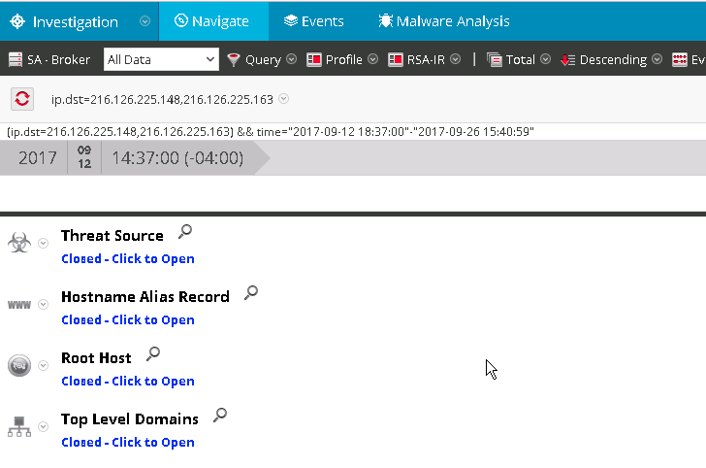Open the Descending sort menu

click(x=611, y=59)
